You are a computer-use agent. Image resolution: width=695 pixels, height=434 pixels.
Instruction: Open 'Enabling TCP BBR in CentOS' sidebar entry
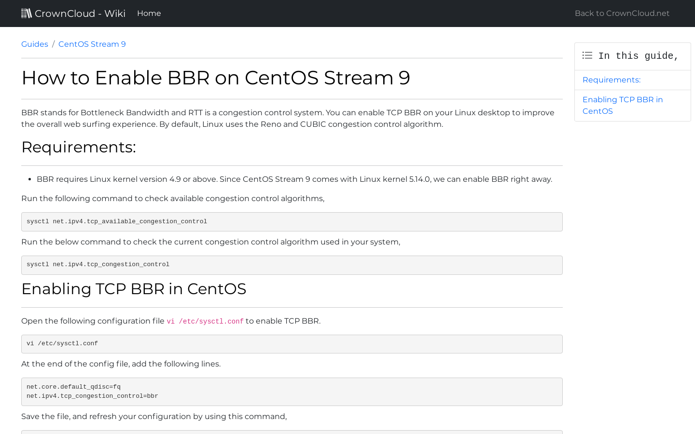coord(623,105)
